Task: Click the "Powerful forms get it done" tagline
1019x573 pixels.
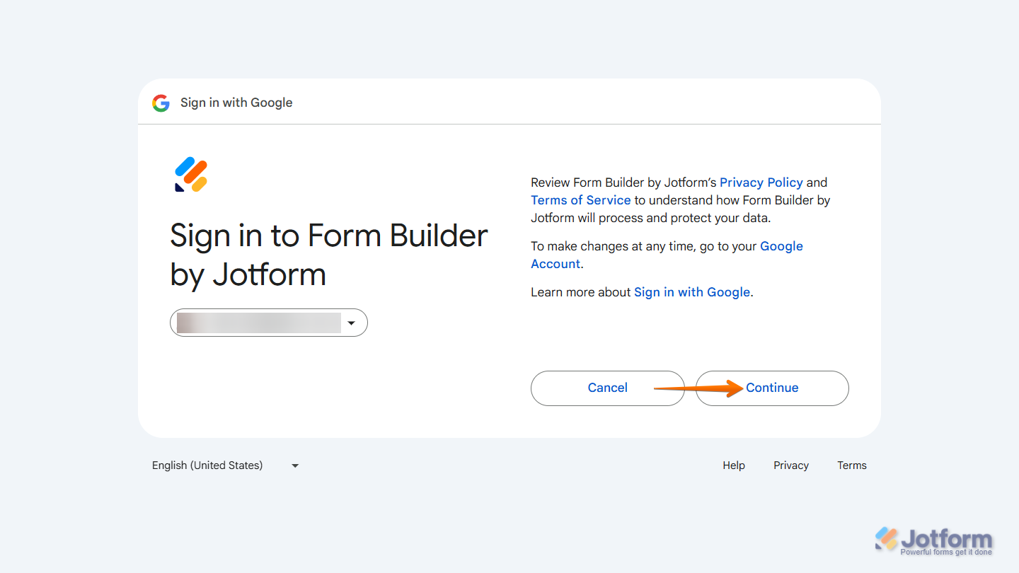Action: pyautogui.click(x=947, y=552)
